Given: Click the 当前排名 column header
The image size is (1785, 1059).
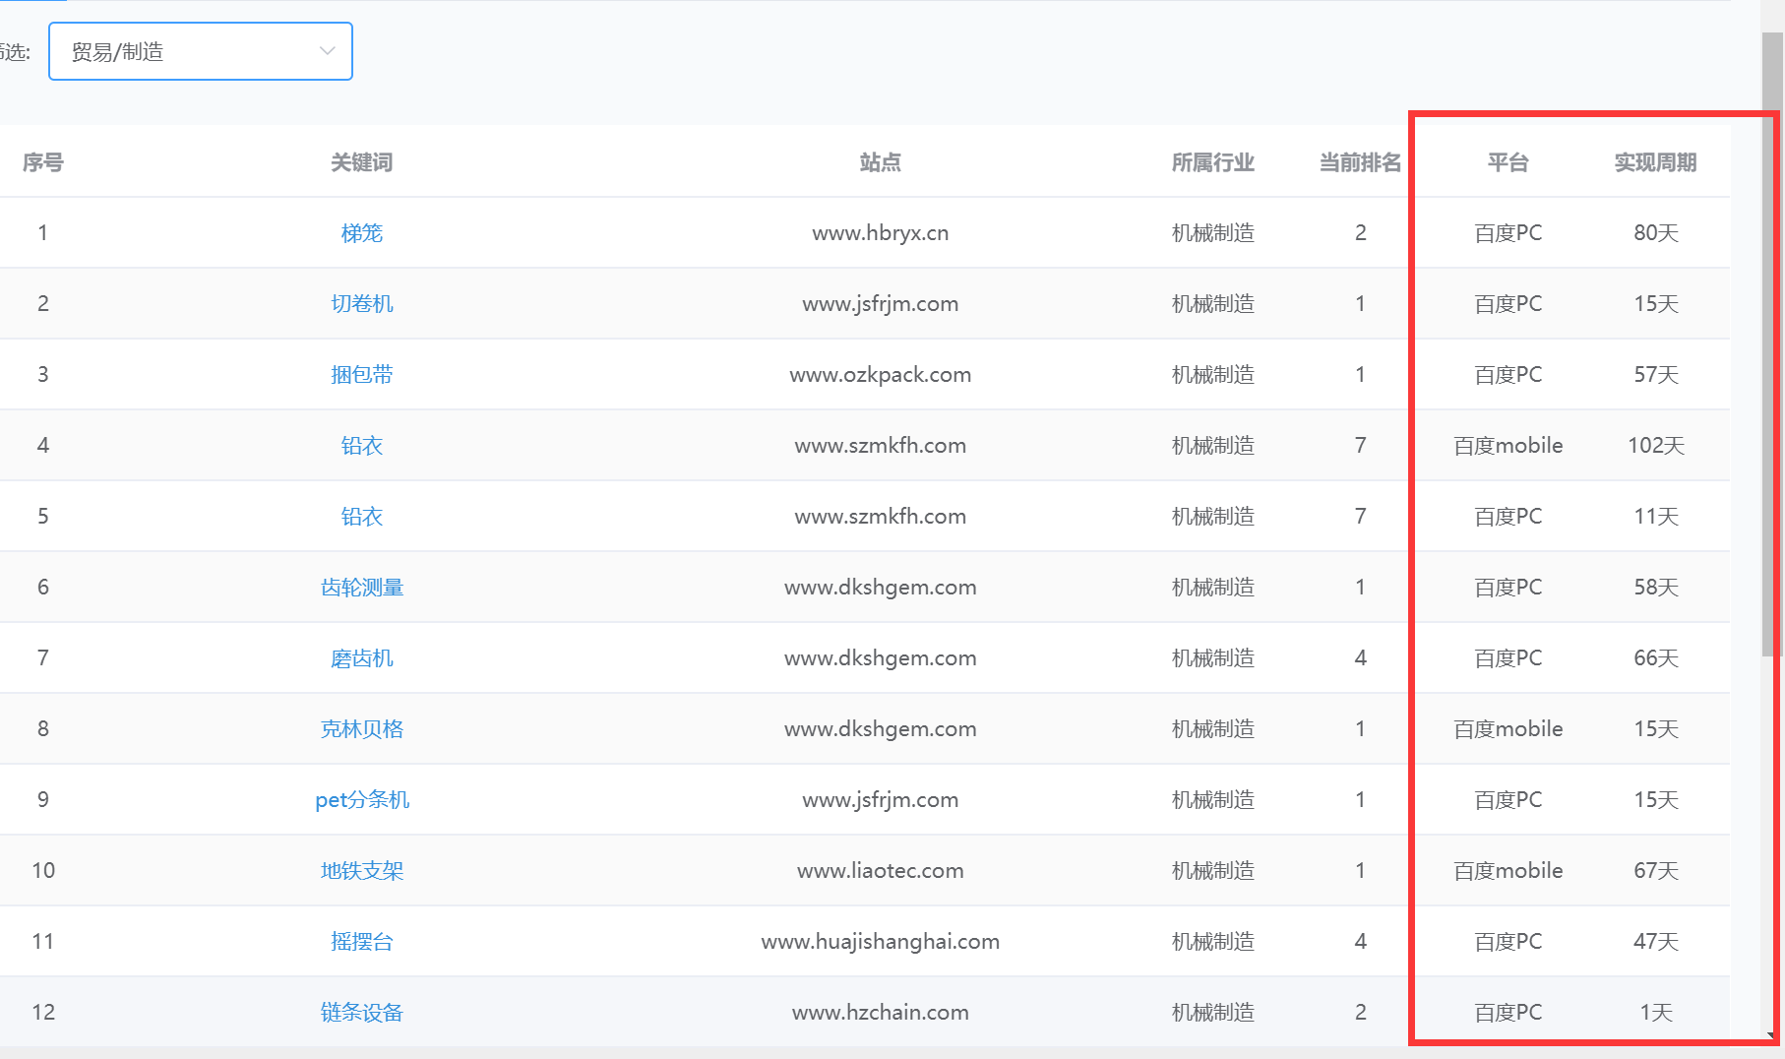Looking at the screenshot, I should (x=1360, y=162).
